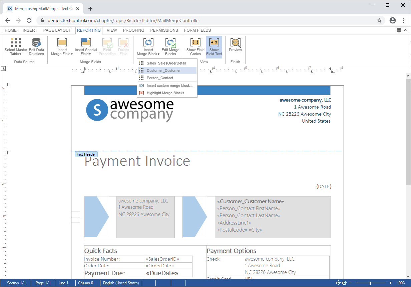Select the REPORTING ribbon tab
The image size is (411, 287).
(x=89, y=30)
